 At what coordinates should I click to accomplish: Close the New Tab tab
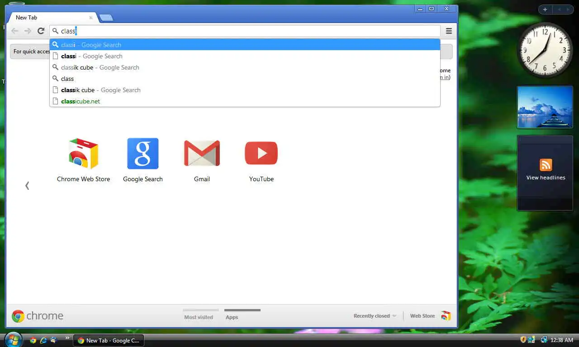91,18
